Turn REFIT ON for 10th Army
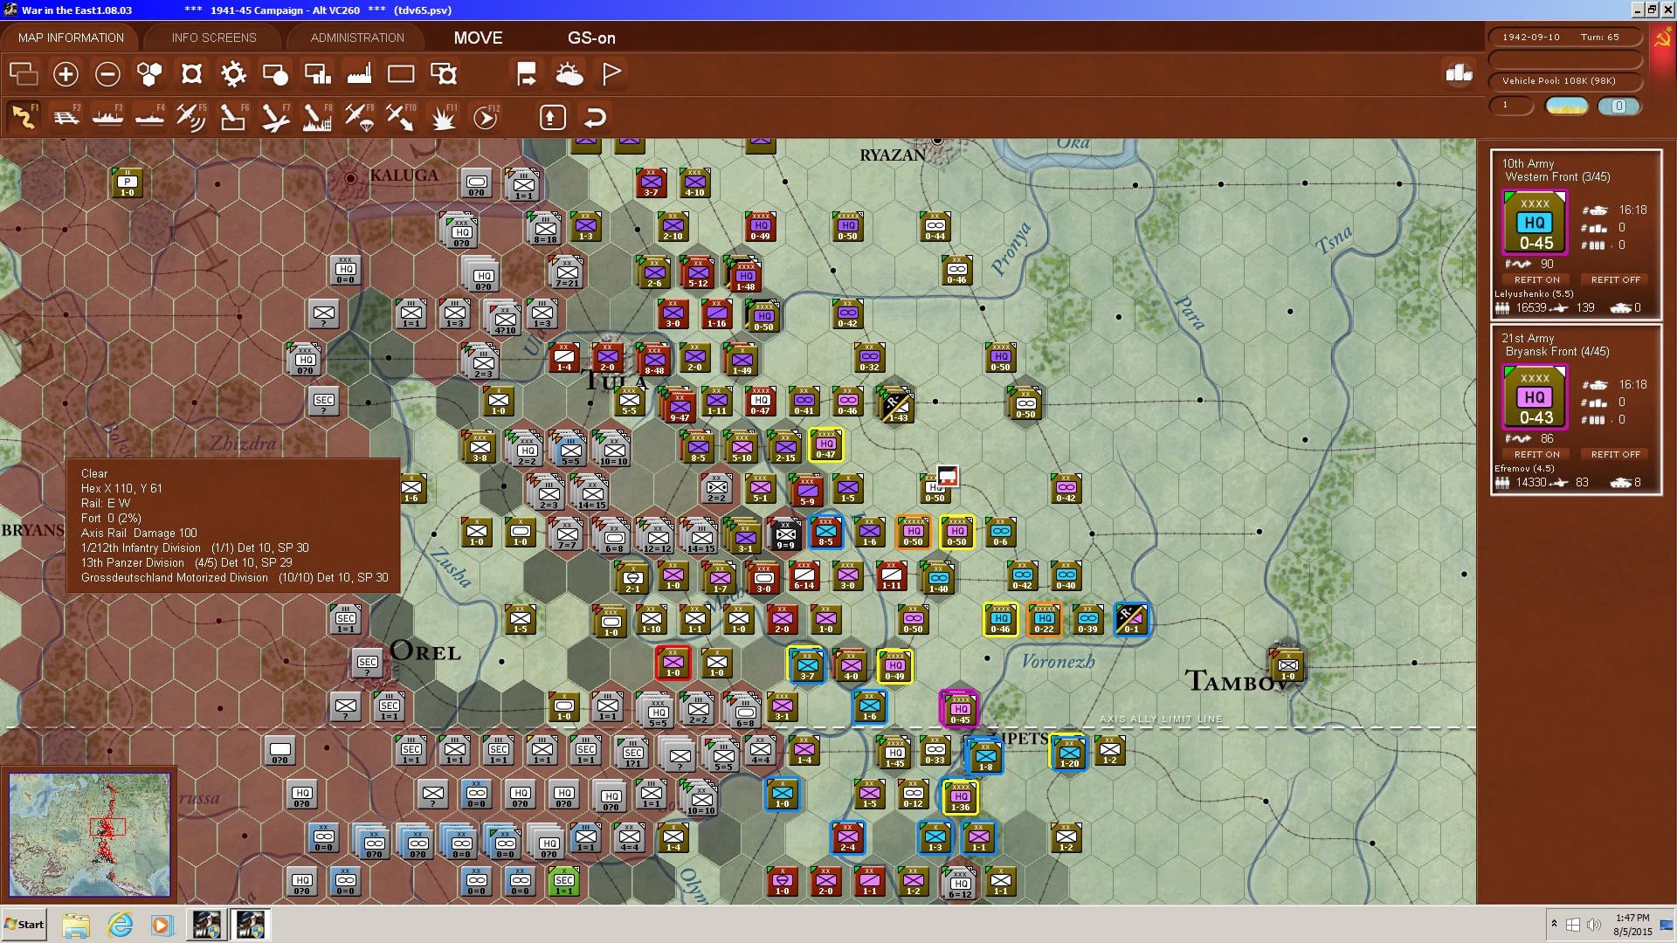Screen dimensions: 1677x943 click(1536, 279)
